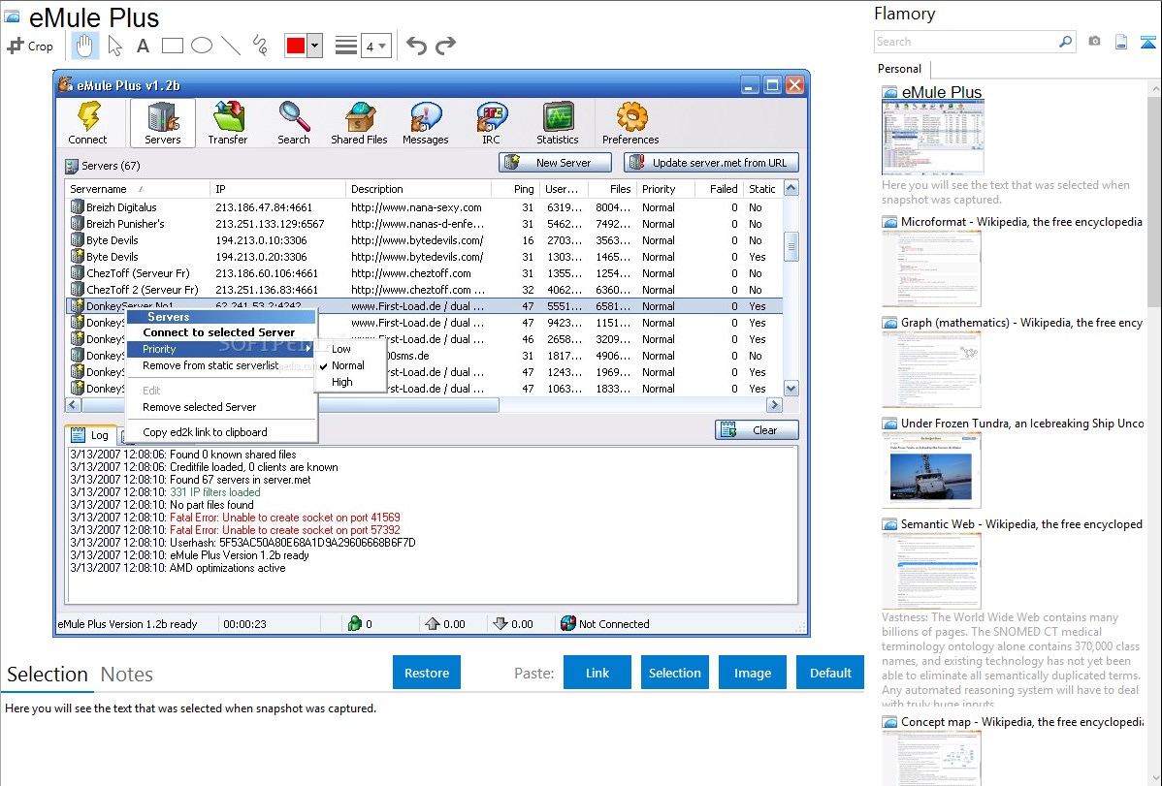
Task: Select the Breizh Digitalus server row
Action: click(425, 207)
